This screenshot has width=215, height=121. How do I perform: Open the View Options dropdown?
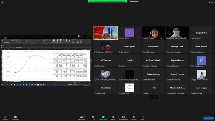tap(134, 1)
